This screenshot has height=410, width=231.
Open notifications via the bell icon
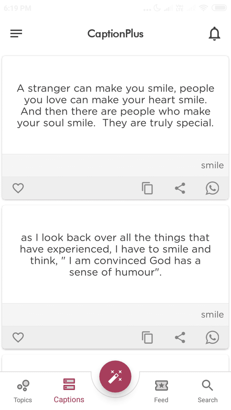click(214, 33)
